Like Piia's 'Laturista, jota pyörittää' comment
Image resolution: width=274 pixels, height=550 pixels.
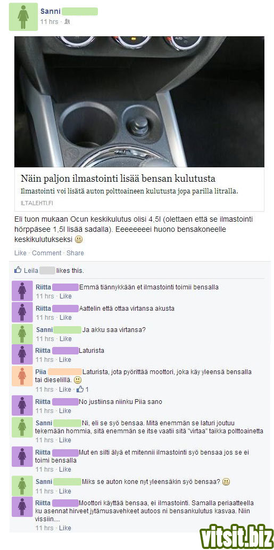point(65,390)
